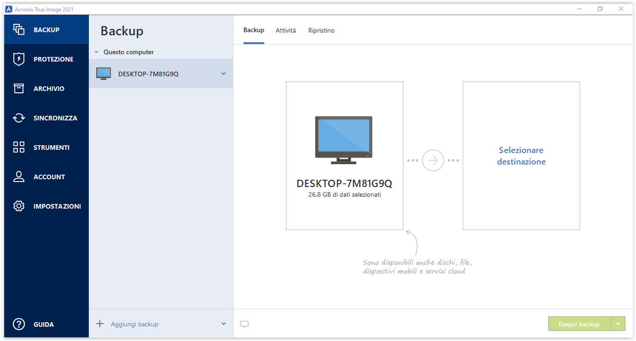Click '26,8 GB di dati selezionati' text
The height and width of the screenshot is (341, 636).
(344, 195)
